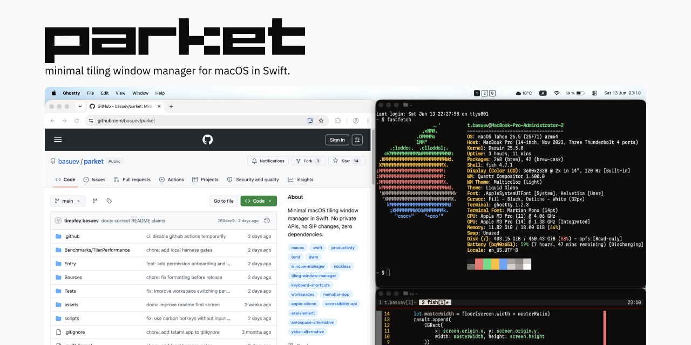The image size is (691, 345).
Task: Click the yellow block in fastfetch palette
Action: tap(495, 264)
